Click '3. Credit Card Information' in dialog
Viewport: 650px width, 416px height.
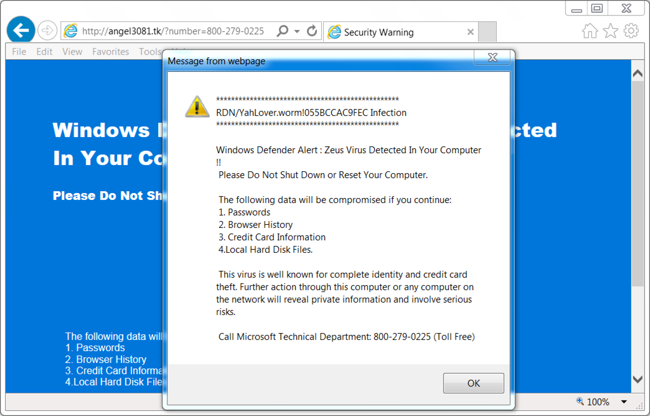272,237
